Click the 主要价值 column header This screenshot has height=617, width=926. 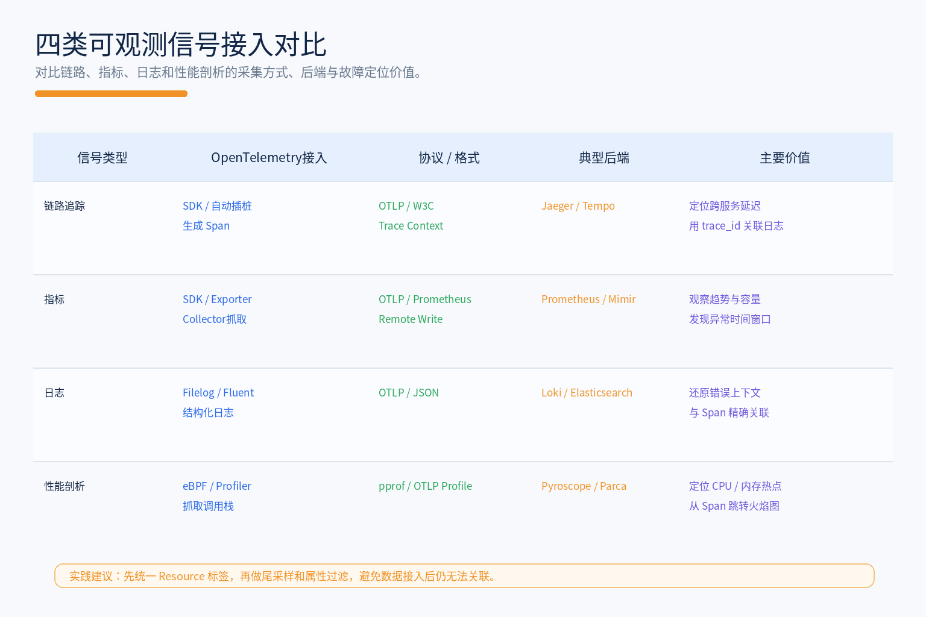coord(785,158)
